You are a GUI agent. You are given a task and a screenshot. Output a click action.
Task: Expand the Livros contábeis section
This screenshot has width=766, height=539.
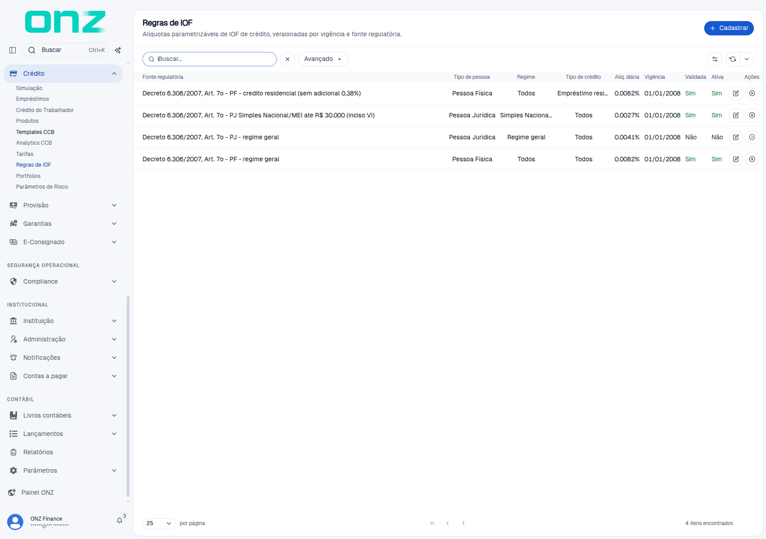tap(63, 415)
